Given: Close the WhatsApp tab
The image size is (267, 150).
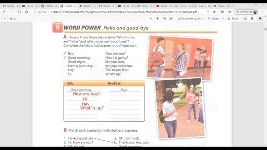Looking at the screenshot, I should 228,6.
